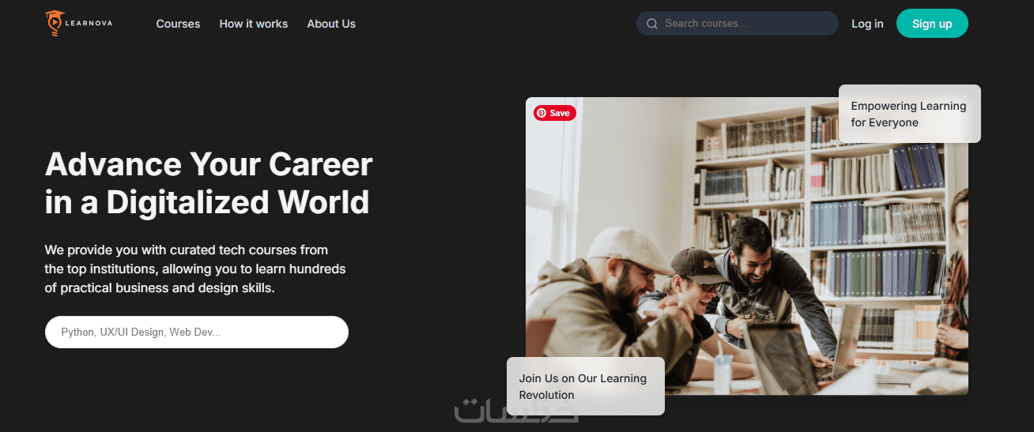Select the Empowering Learning for Everyone card

click(x=910, y=114)
